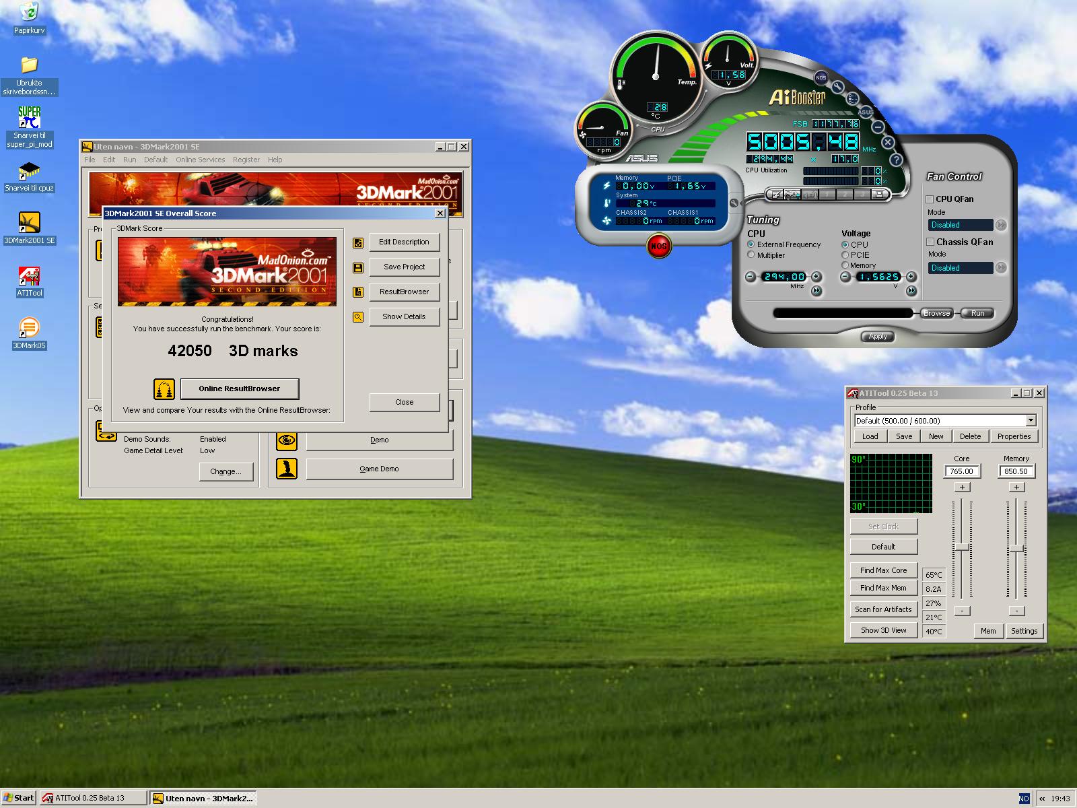Click the tuning mode icon in AI Booster toolbar

click(x=793, y=195)
